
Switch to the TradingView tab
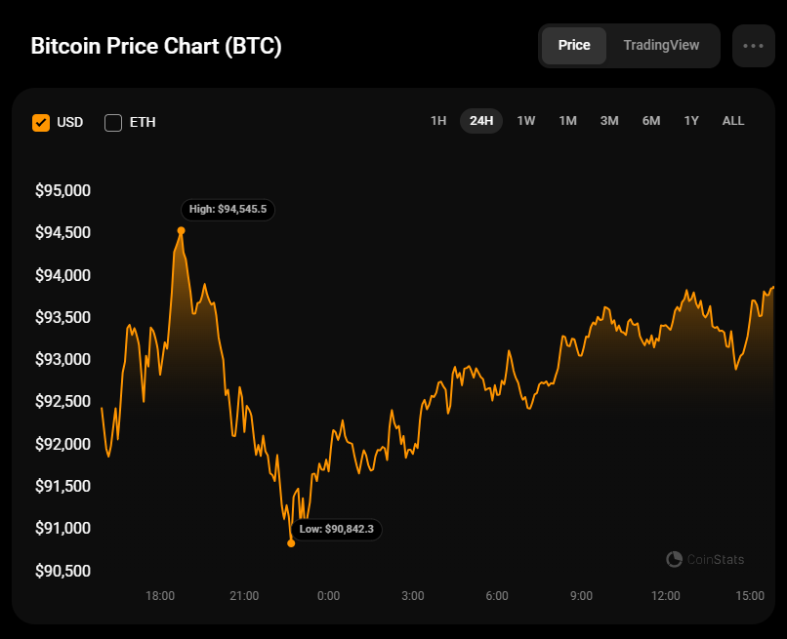[661, 46]
